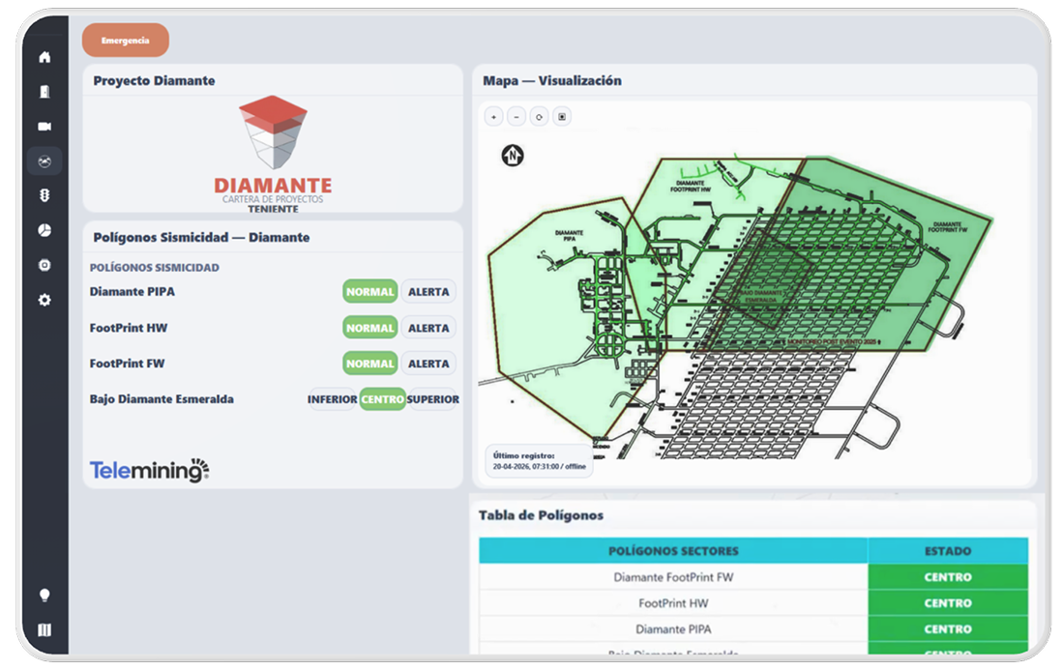The image size is (1062, 670).
Task: Zoom out on the map
Action: click(x=516, y=117)
